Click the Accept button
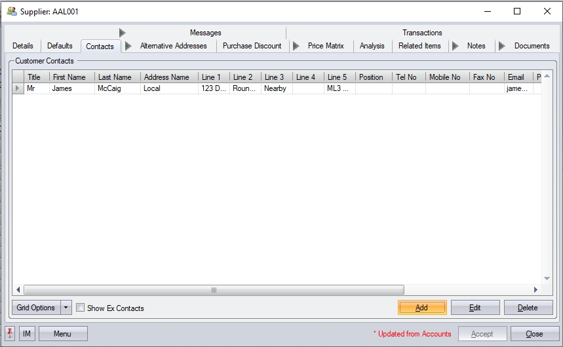 482,334
